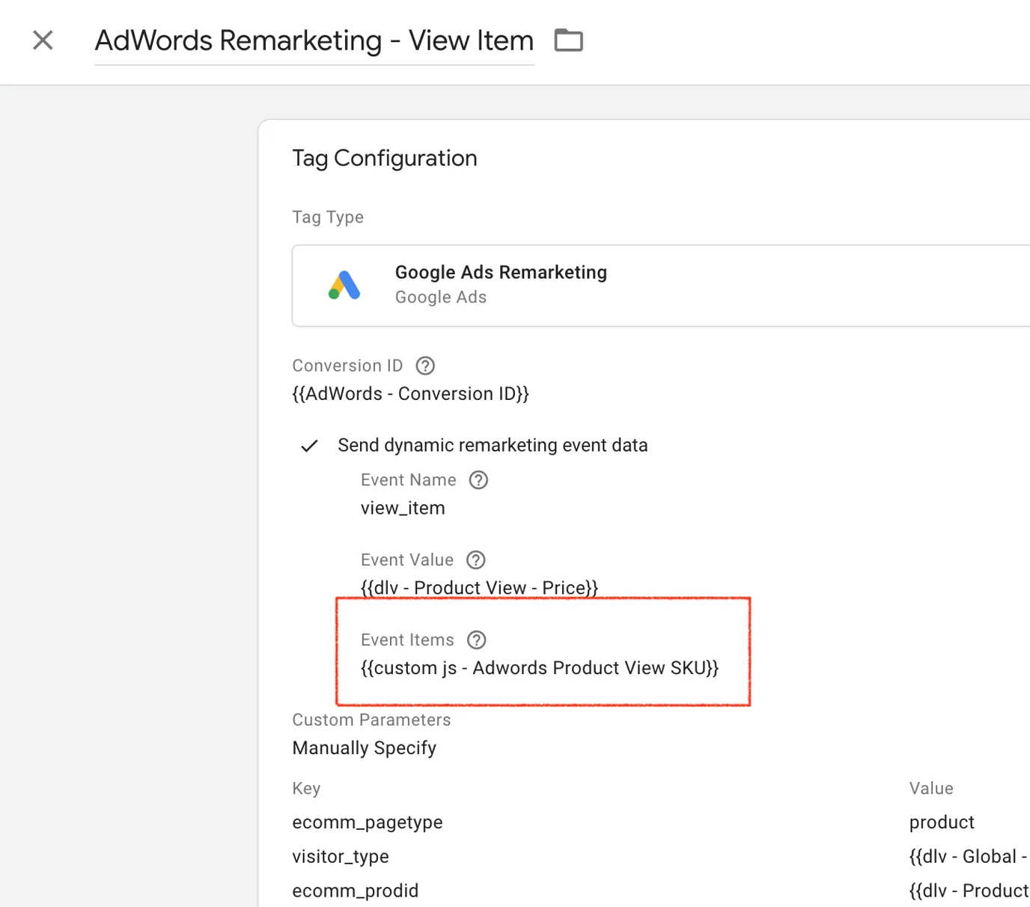Click the {{dlv - Global value for visitor_type
This screenshot has height=907, width=1030.
pyautogui.click(x=969, y=857)
